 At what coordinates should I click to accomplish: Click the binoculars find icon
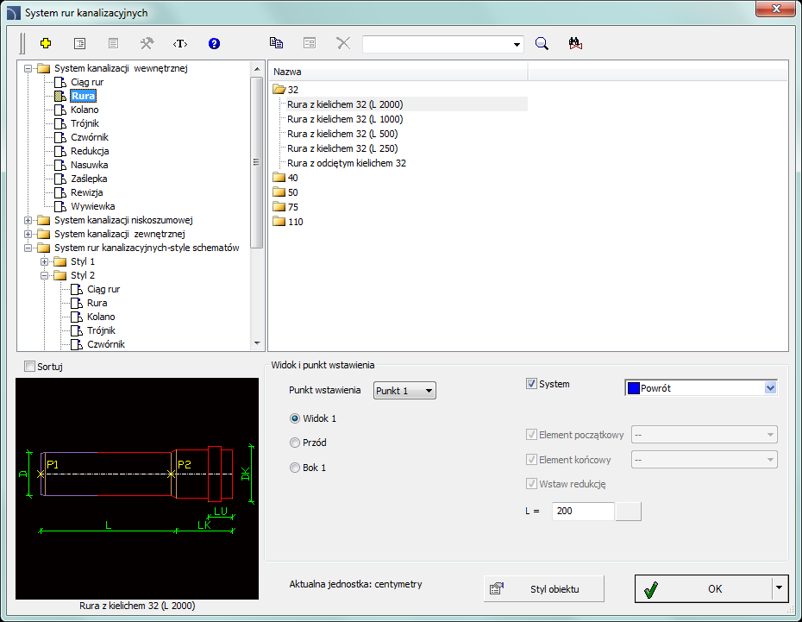pyautogui.click(x=575, y=43)
